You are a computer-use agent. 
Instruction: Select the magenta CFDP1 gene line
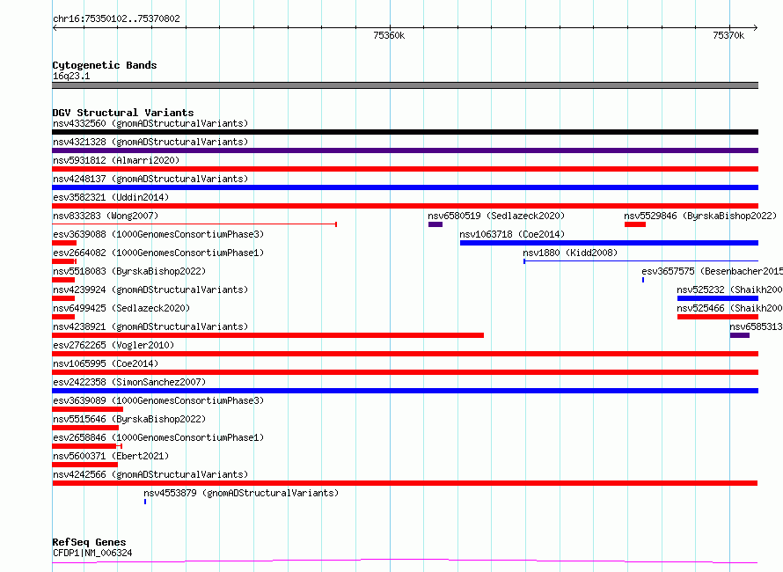coord(405,561)
